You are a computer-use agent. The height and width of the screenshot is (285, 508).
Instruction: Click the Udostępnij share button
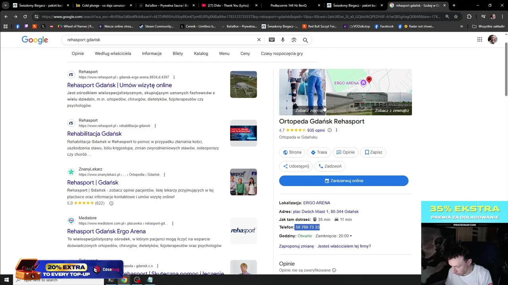coord(296,166)
